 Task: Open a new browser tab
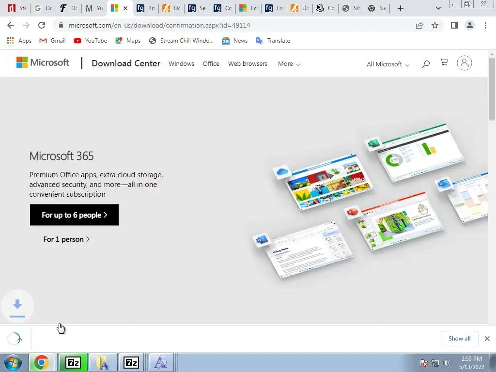click(401, 8)
